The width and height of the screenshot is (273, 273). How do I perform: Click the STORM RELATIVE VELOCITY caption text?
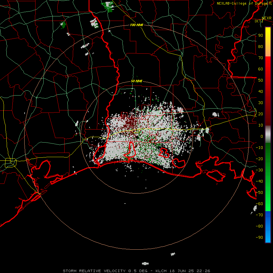(94, 271)
